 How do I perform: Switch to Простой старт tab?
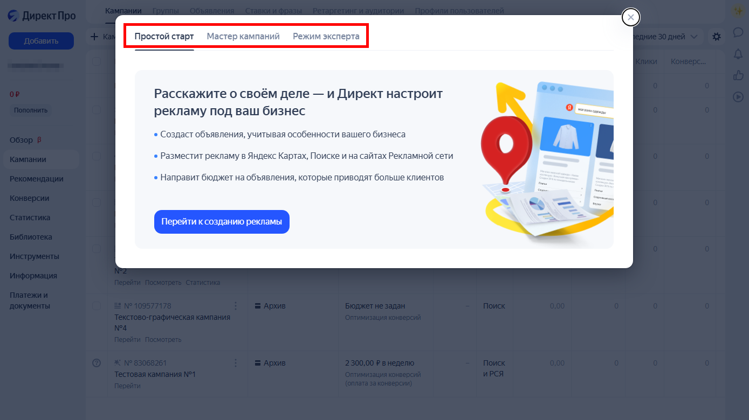pyautogui.click(x=164, y=37)
